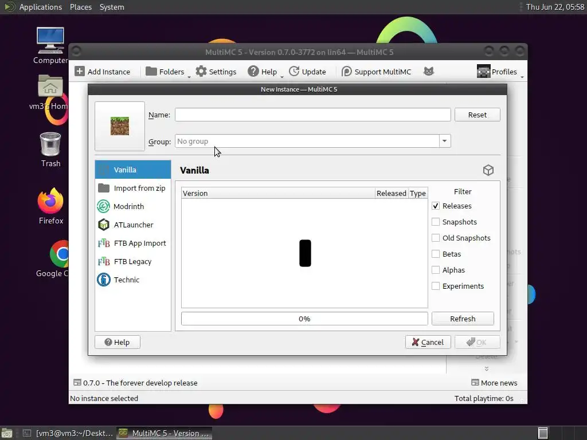Screen dimensions: 587x440
Task: Enable the Snapshots filter checkbox
Action: [436, 222]
